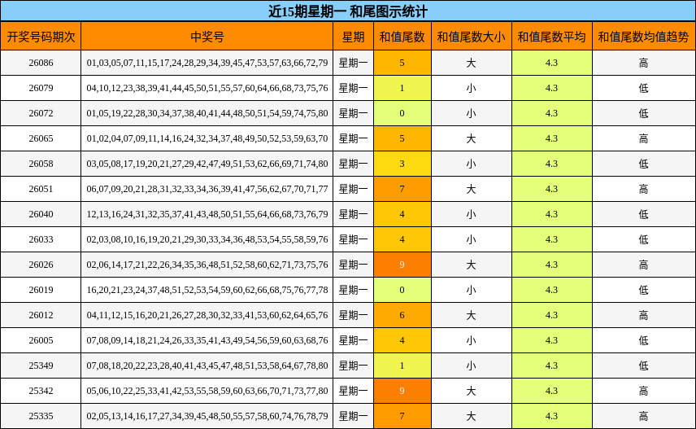Image resolution: width=696 pixels, height=429 pixels.
Task: Select issue number 26051
Action: 41,189
